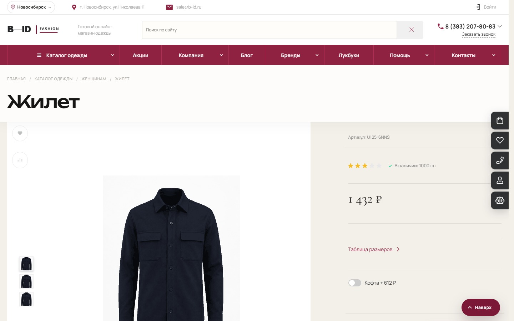Open the comparison scales side panel icon
This screenshot has height=321, width=514.
[x=500, y=200]
